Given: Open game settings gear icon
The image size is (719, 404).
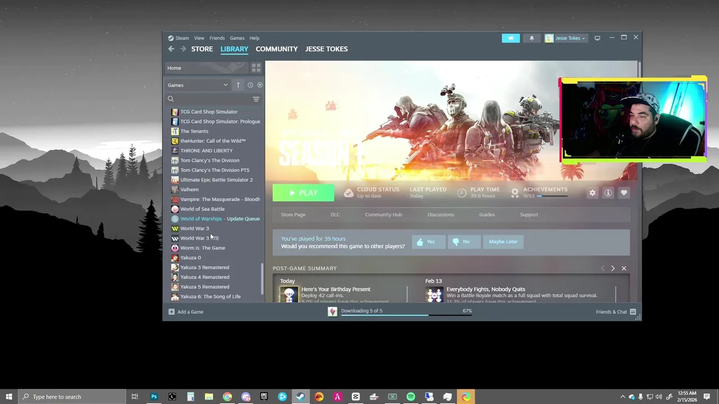Looking at the screenshot, I should [x=592, y=193].
